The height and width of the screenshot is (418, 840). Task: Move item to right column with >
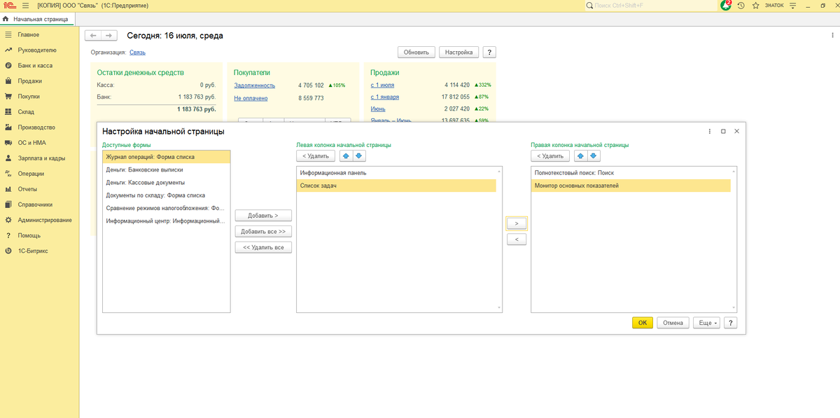point(516,223)
